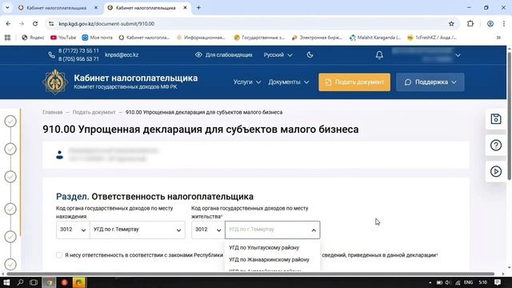Open the 3012 residence code dropdown

click(x=208, y=230)
